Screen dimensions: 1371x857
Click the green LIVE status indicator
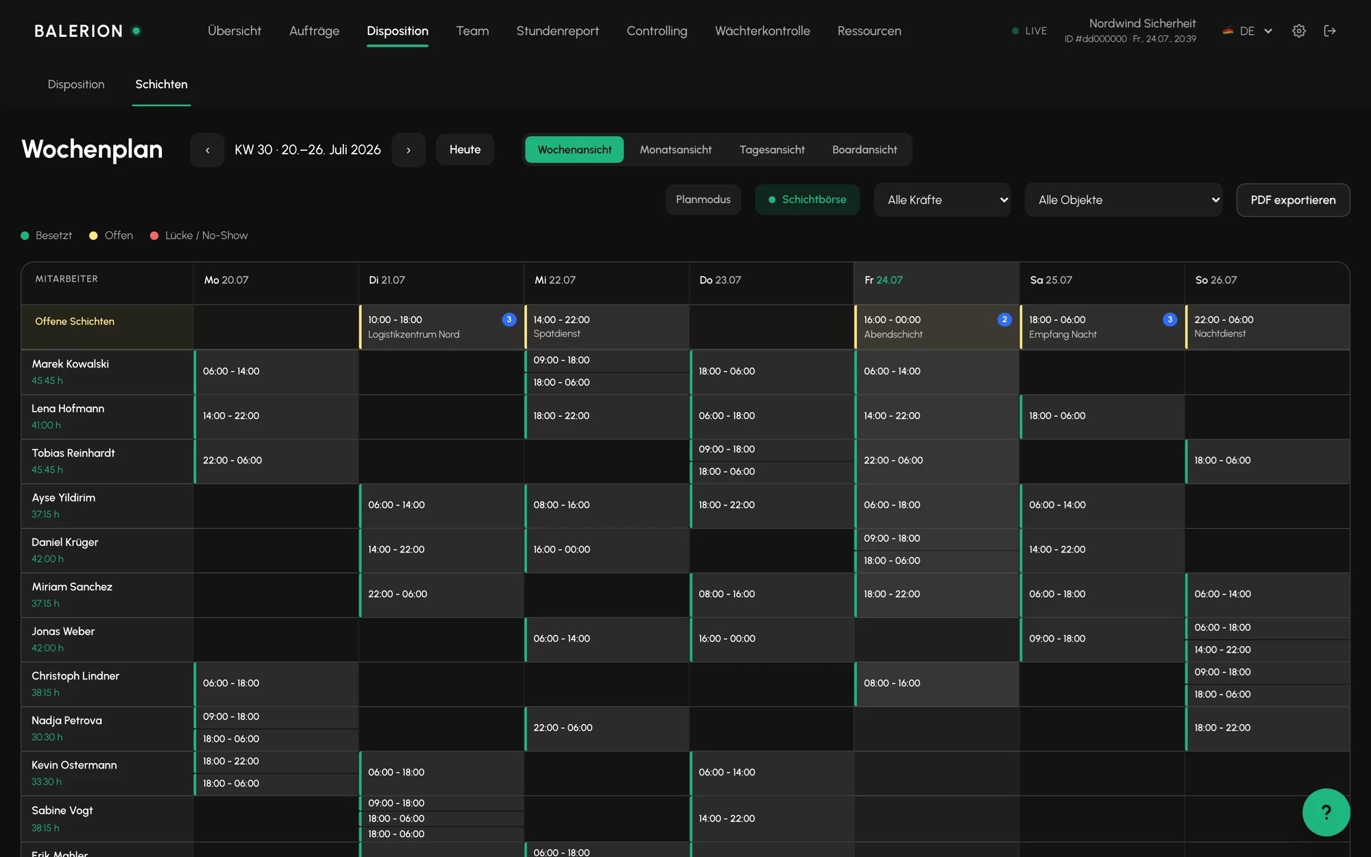[x=1030, y=31]
